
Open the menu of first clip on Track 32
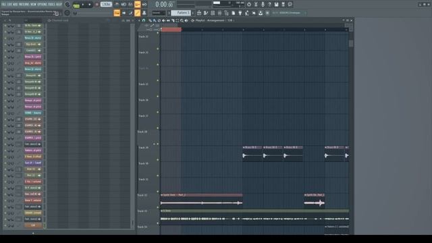tap(162, 195)
